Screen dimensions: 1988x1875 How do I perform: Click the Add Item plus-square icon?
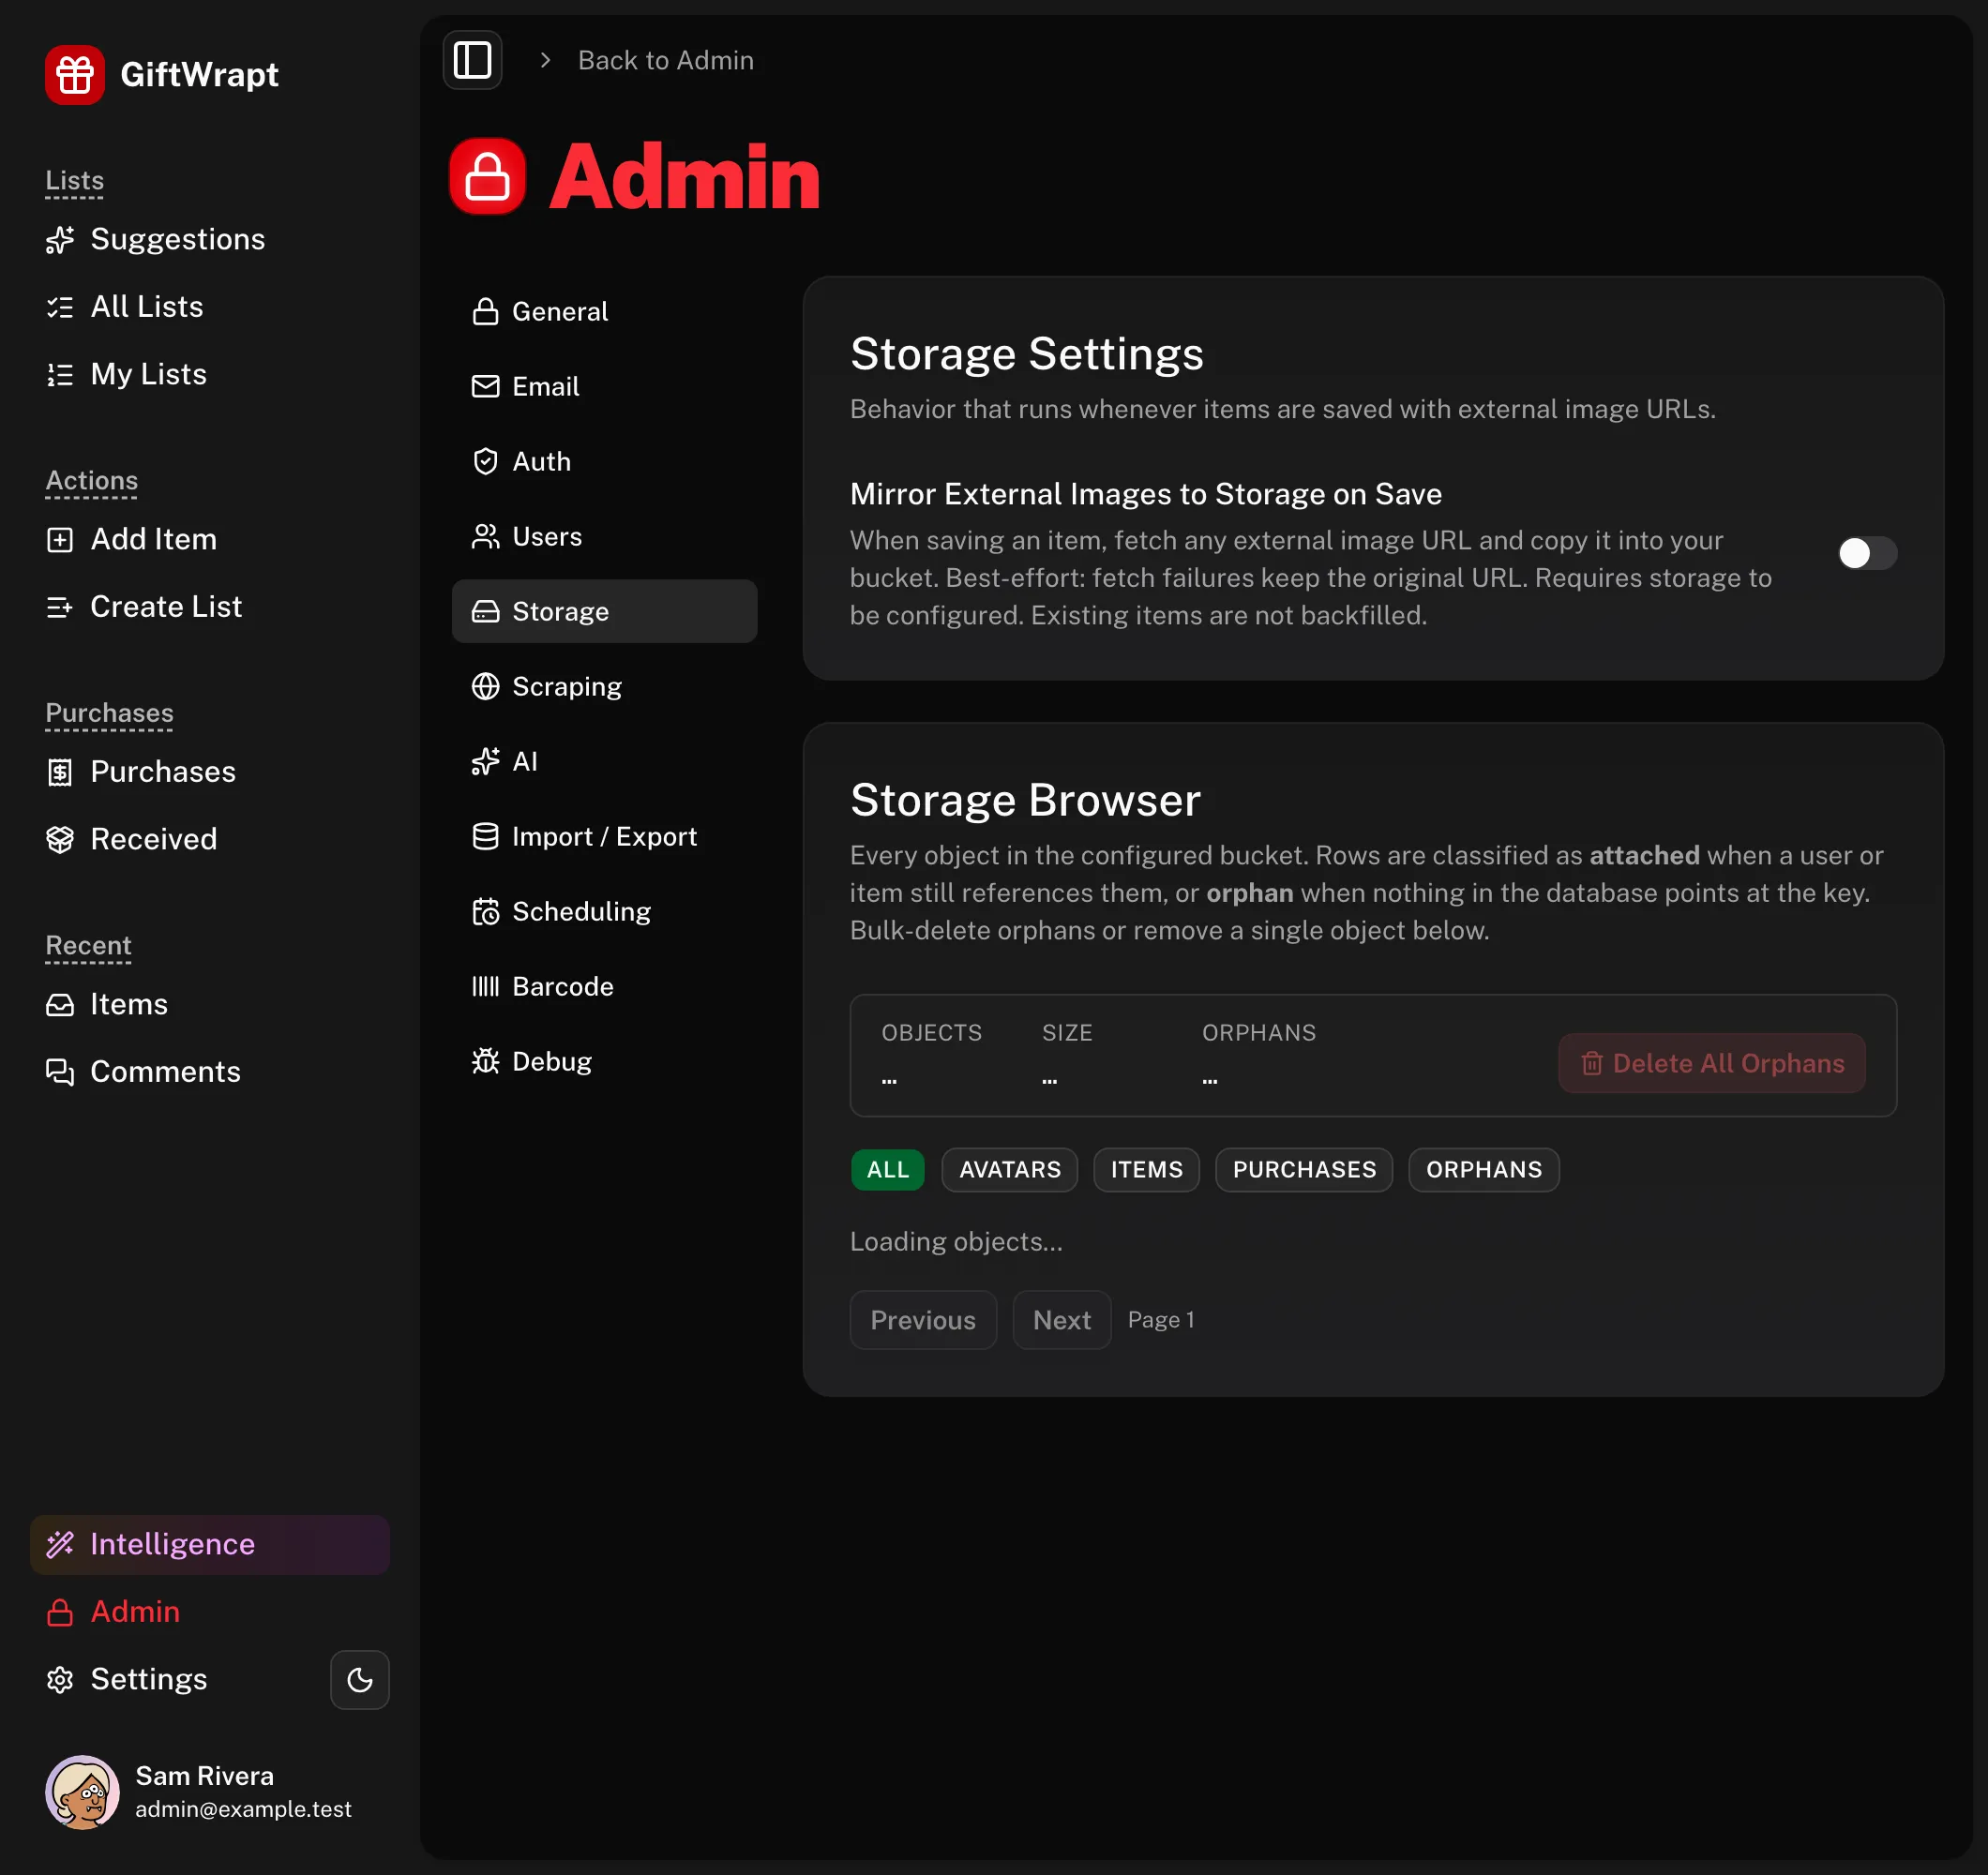click(x=60, y=540)
